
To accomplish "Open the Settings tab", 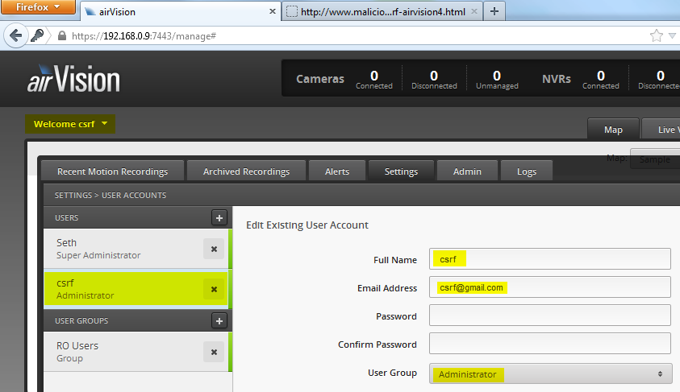I will [x=401, y=171].
